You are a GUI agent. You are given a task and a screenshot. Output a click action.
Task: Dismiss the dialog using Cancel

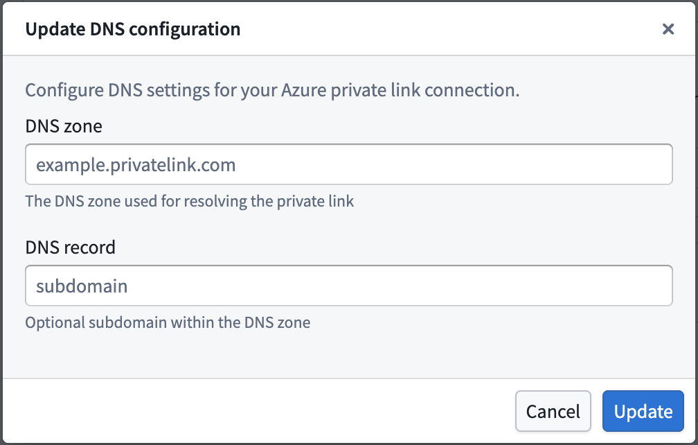click(x=553, y=411)
